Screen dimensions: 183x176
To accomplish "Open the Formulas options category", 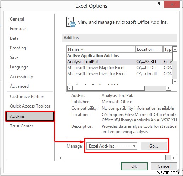I will point(19,29).
